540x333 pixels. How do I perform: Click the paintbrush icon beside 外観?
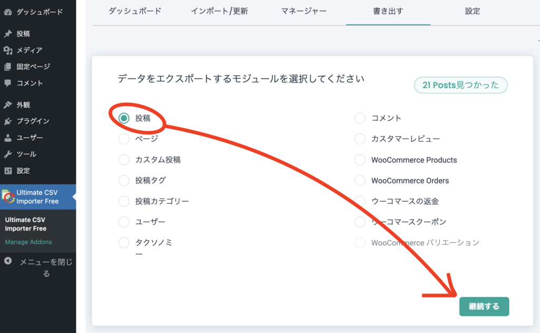pos(8,105)
